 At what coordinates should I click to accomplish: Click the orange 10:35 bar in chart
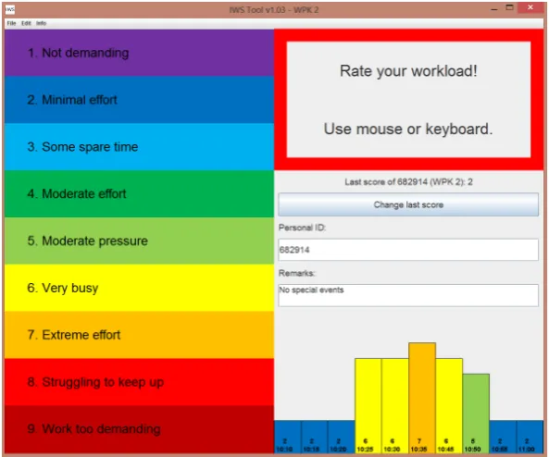[422, 398]
